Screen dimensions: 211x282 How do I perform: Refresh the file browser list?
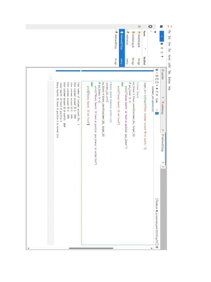click(162, 52)
